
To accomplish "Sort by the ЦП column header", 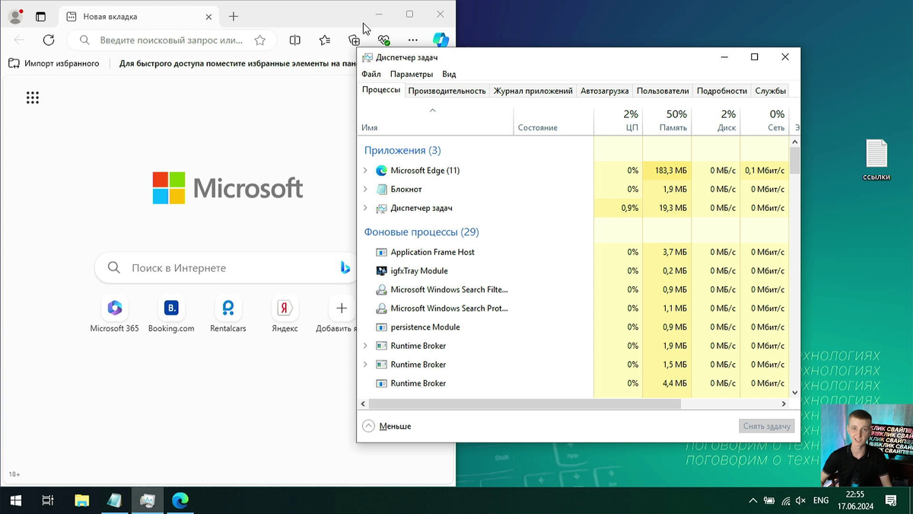I will [618, 120].
